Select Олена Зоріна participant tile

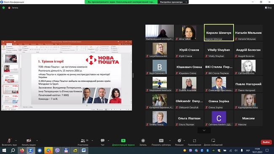[x=219, y=101]
